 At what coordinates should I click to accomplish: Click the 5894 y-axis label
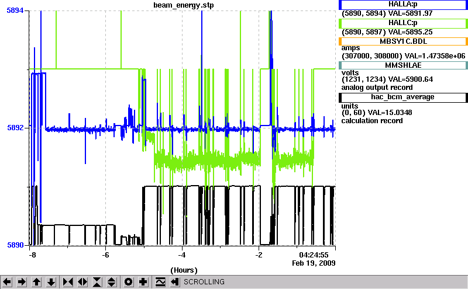15,11
